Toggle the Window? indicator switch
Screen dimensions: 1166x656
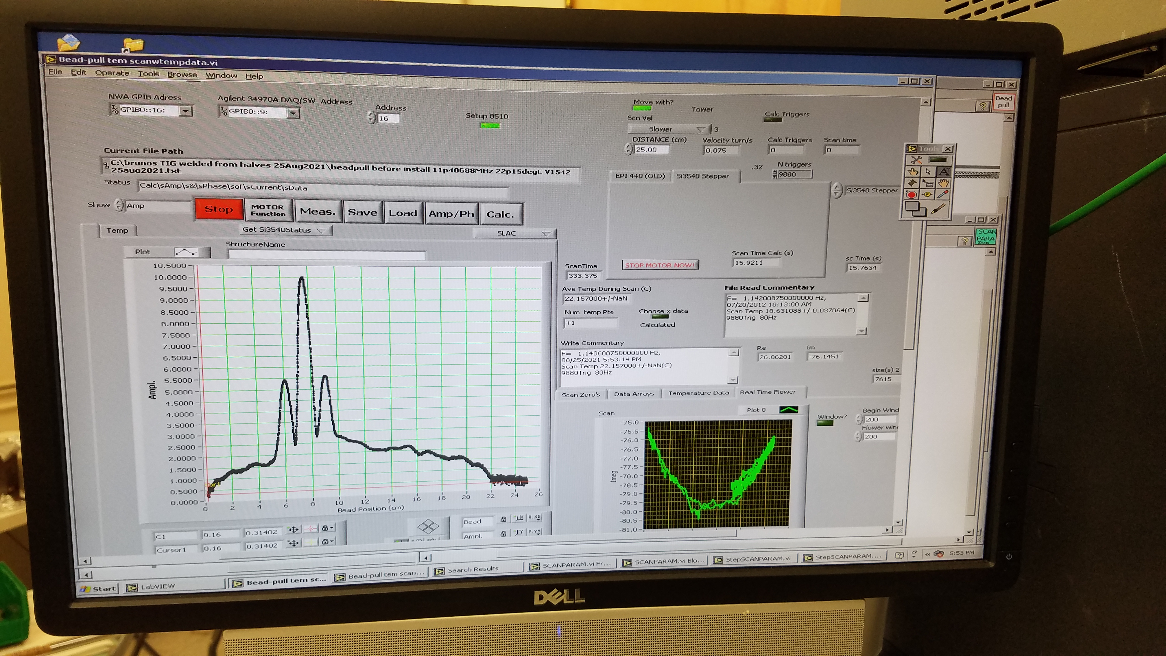[x=825, y=423]
